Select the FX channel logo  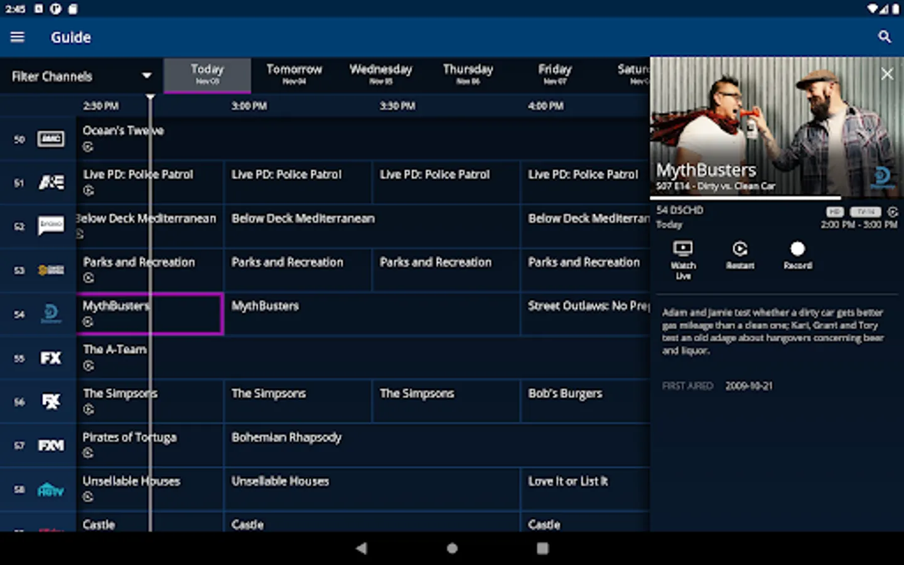51,358
